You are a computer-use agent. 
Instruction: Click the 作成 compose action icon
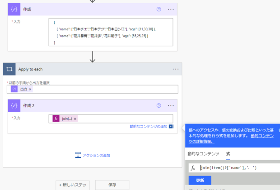pos(14,9)
